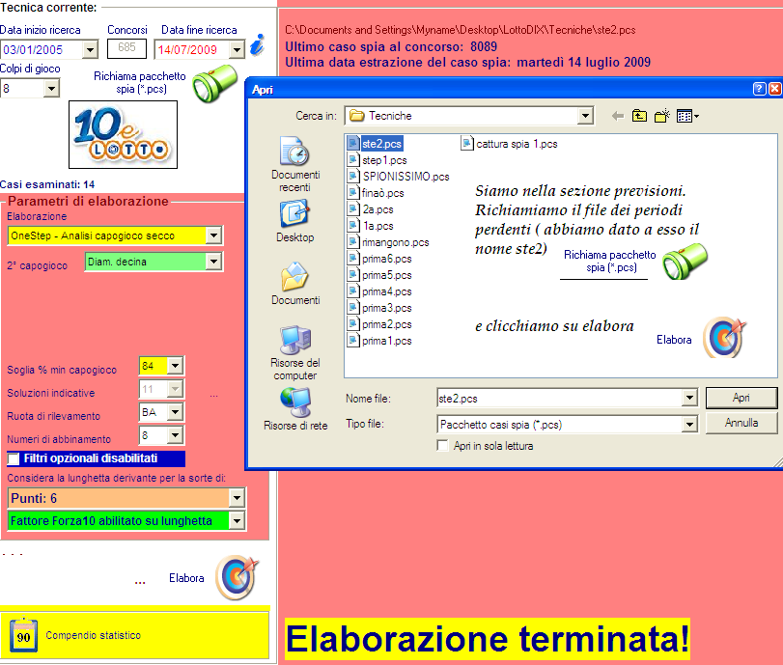Select the file prima2.pcs
Screen dimensions: 783x665
pos(380,324)
